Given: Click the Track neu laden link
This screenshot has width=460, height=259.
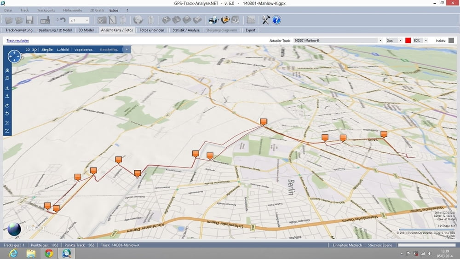Looking at the screenshot, I should coord(17,40).
